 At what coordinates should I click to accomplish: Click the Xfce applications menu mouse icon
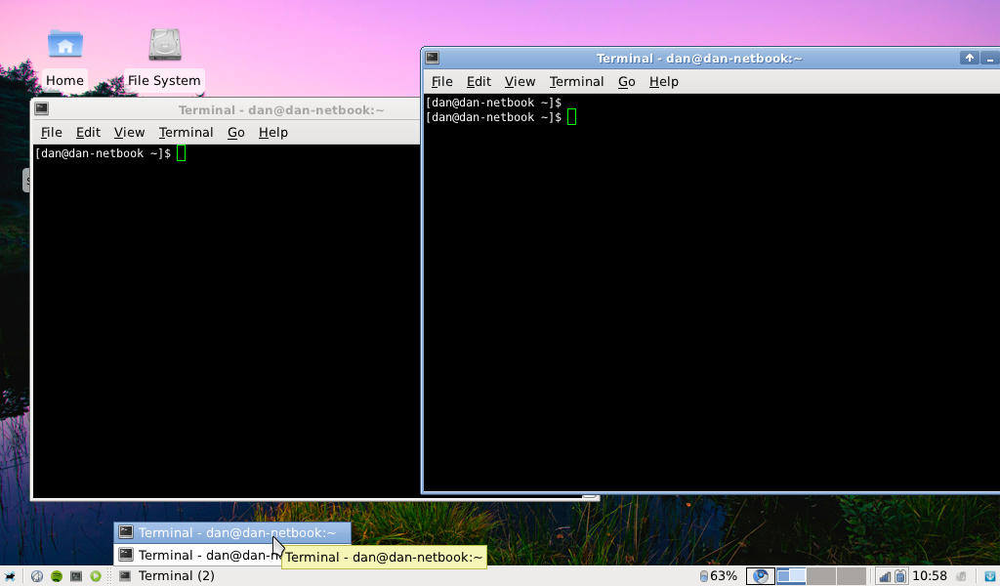[x=10, y=576]
